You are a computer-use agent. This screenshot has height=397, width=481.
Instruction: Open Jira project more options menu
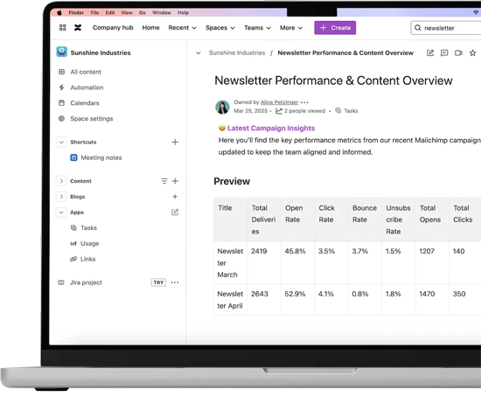175,282
